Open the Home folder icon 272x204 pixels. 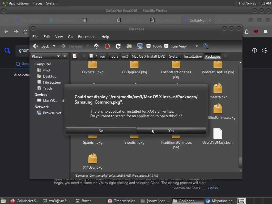129,46
